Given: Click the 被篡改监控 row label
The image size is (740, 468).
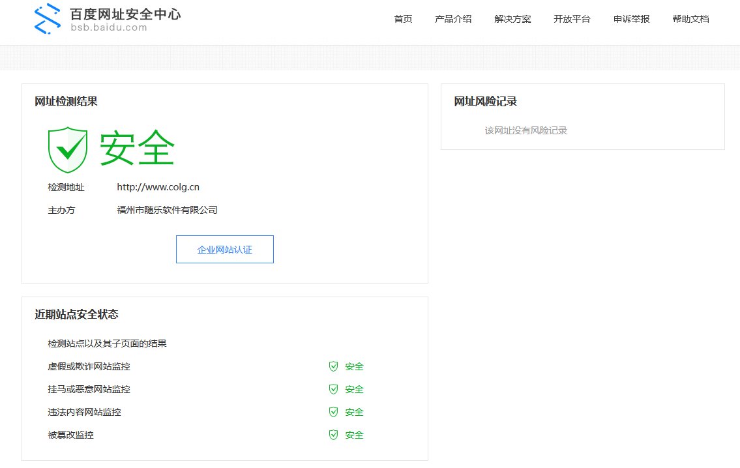Looking at the screenshot, I should tap(71, 435).
